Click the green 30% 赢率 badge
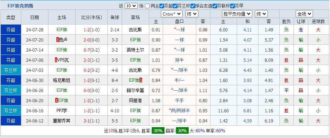Viewport: 330px width, 138px height. [182, 131]
